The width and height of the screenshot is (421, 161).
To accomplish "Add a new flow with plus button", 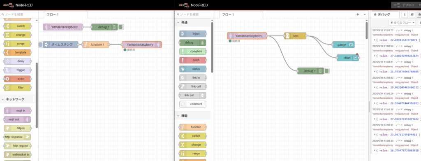I will (x=358, y=14).
